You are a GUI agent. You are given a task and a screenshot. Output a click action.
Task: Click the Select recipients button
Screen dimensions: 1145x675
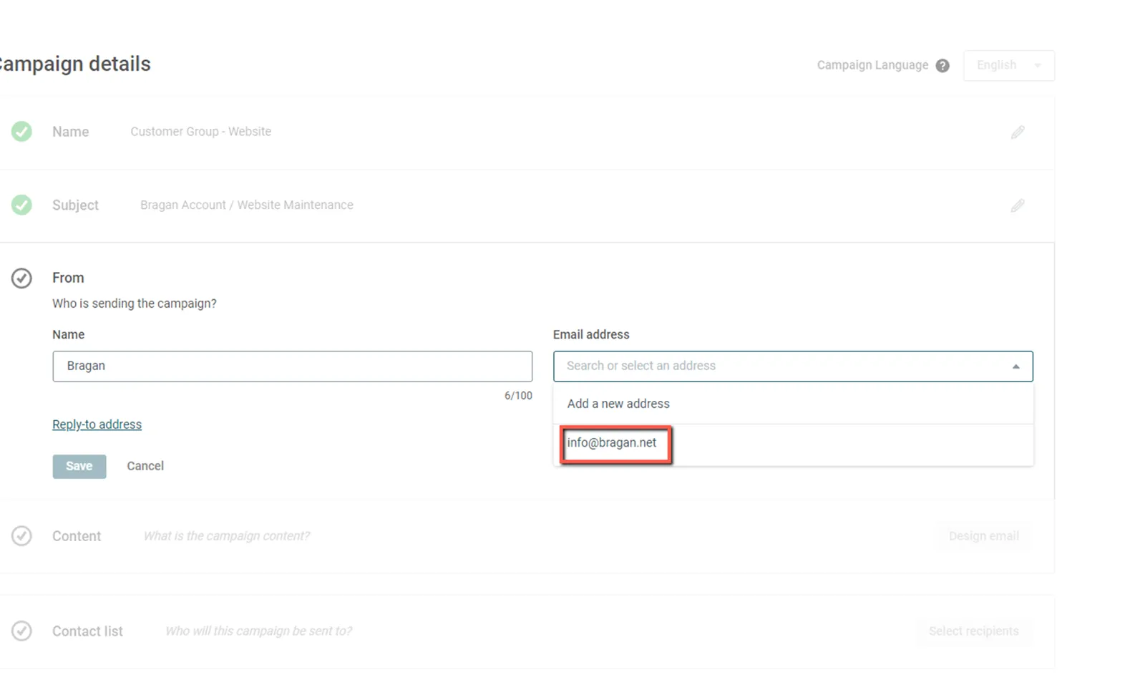(x=973, y=631)
